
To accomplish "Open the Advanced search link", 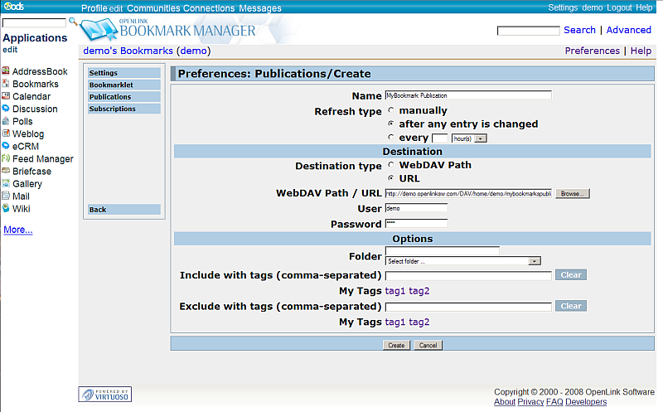I will [x=628, y=30].
